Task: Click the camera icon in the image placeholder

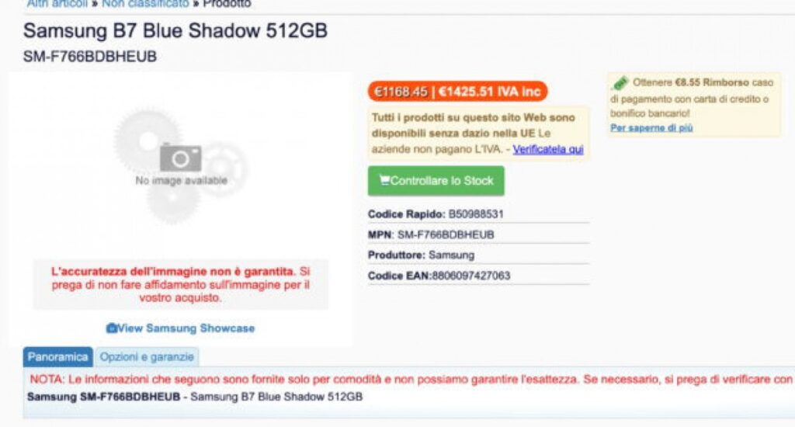Action: [180, 158]
